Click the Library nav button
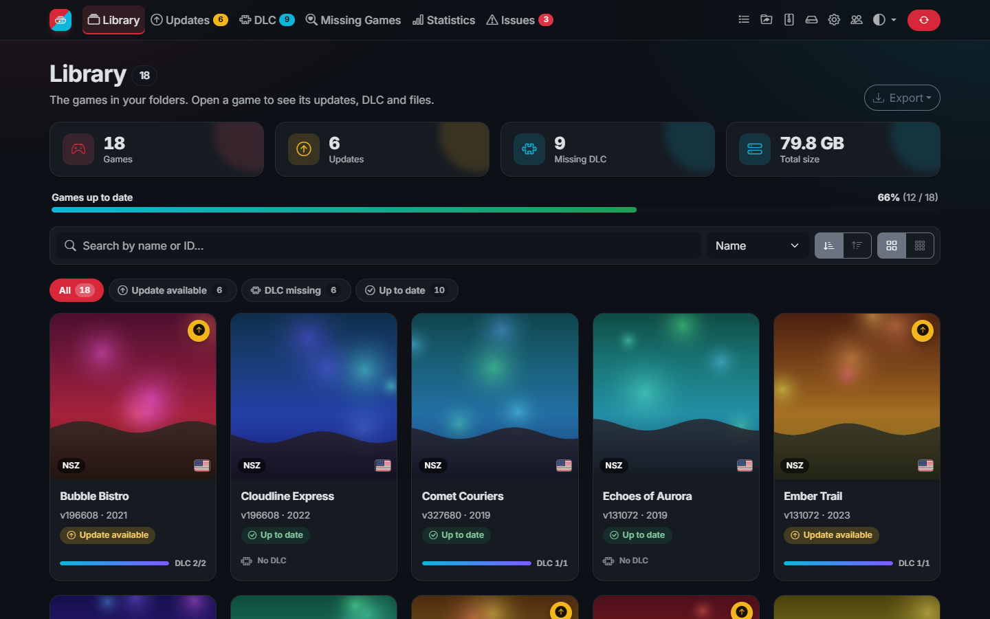The height and width of the screenshot is (619, 990). [114, 20]
